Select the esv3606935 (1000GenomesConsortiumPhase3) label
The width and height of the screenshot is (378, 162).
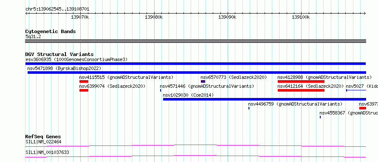tap(76, 59)
